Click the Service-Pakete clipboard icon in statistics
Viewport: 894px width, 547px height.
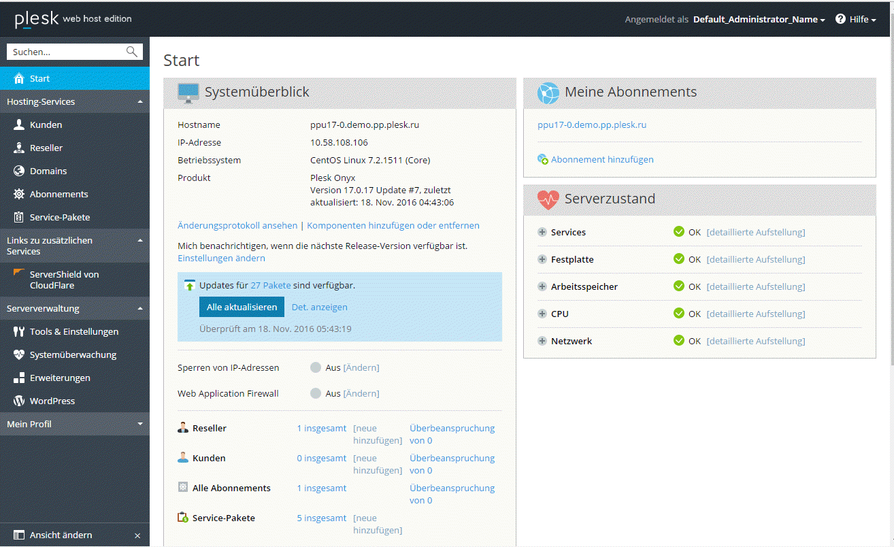(183, 518)
